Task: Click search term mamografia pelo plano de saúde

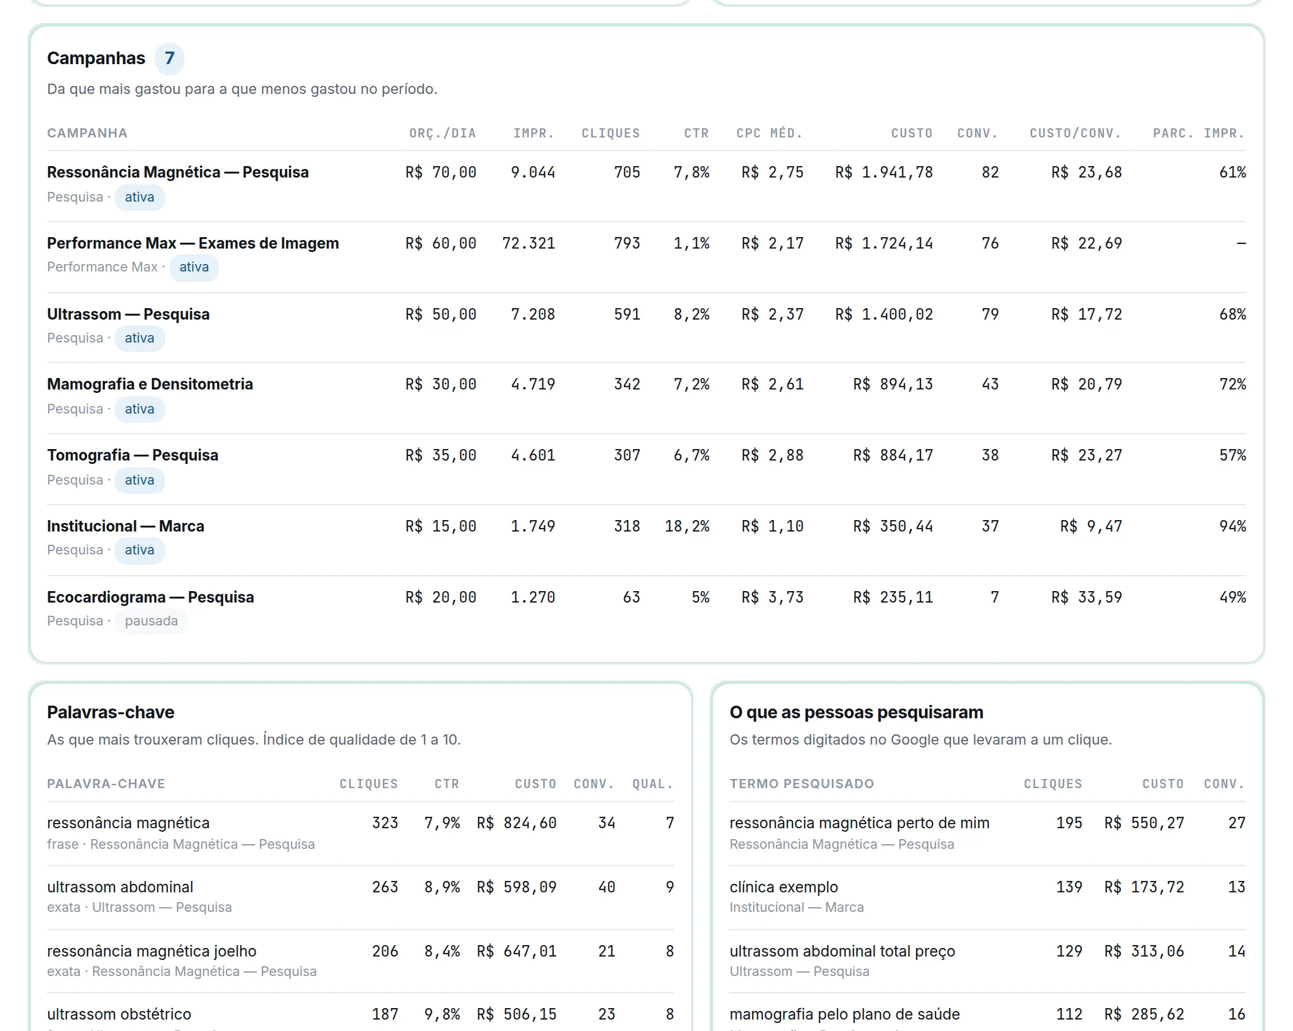Action: click(844, 1014)
